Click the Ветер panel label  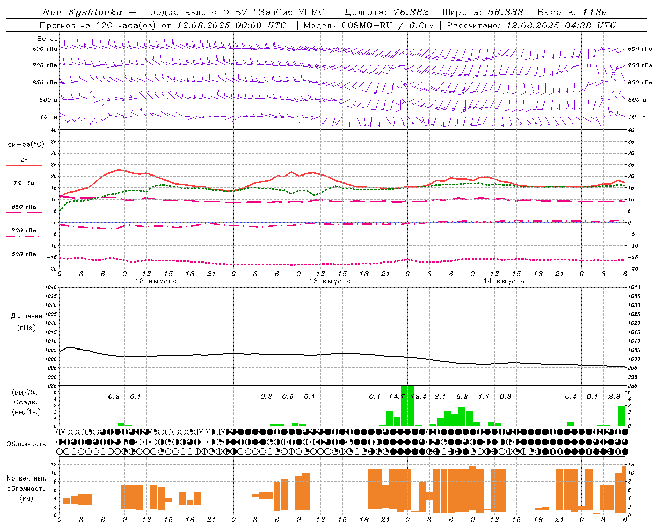47,39
